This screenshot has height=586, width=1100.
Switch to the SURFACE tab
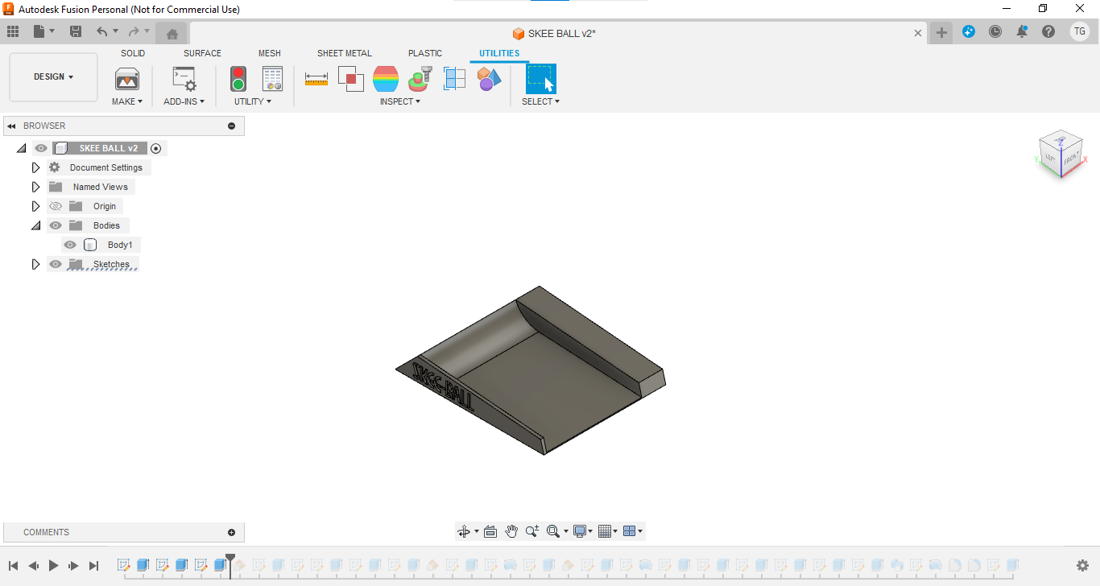[202, 53]
